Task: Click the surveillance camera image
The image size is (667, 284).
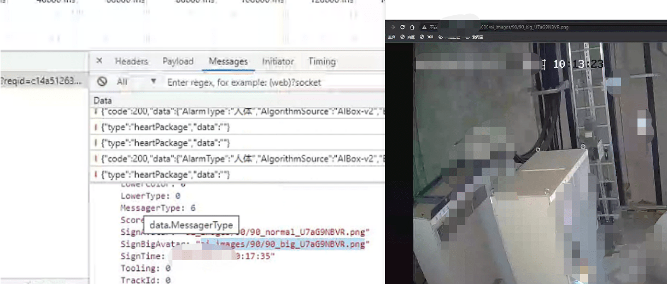Action: [x=540, y=163]
